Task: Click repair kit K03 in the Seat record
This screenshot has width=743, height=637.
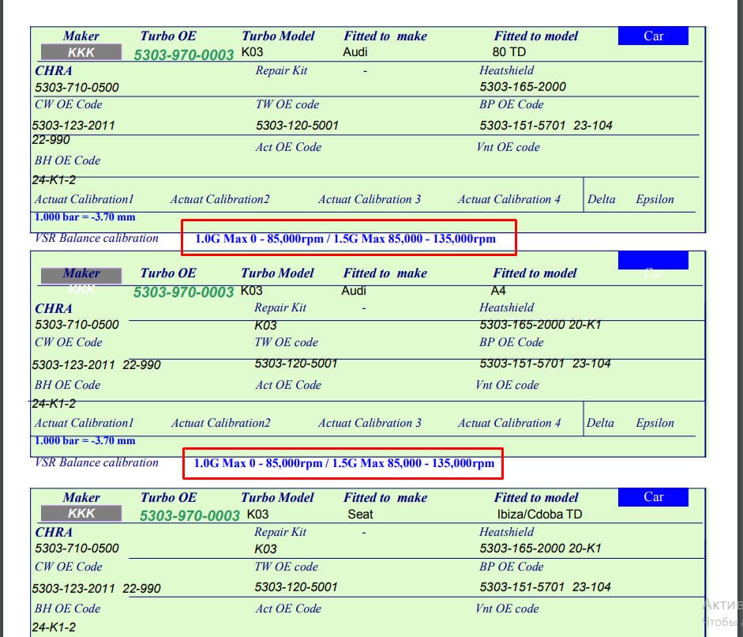Action: tap(265, 548)
